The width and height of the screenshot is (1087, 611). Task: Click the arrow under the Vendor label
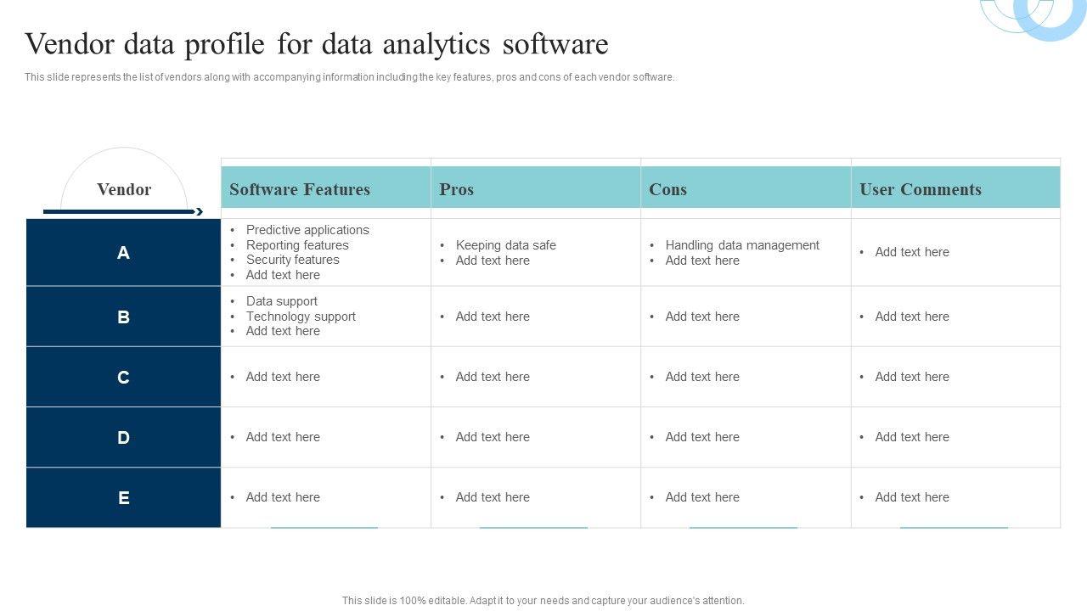123,211
